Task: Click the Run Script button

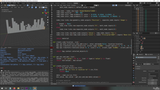Action: 128,5
